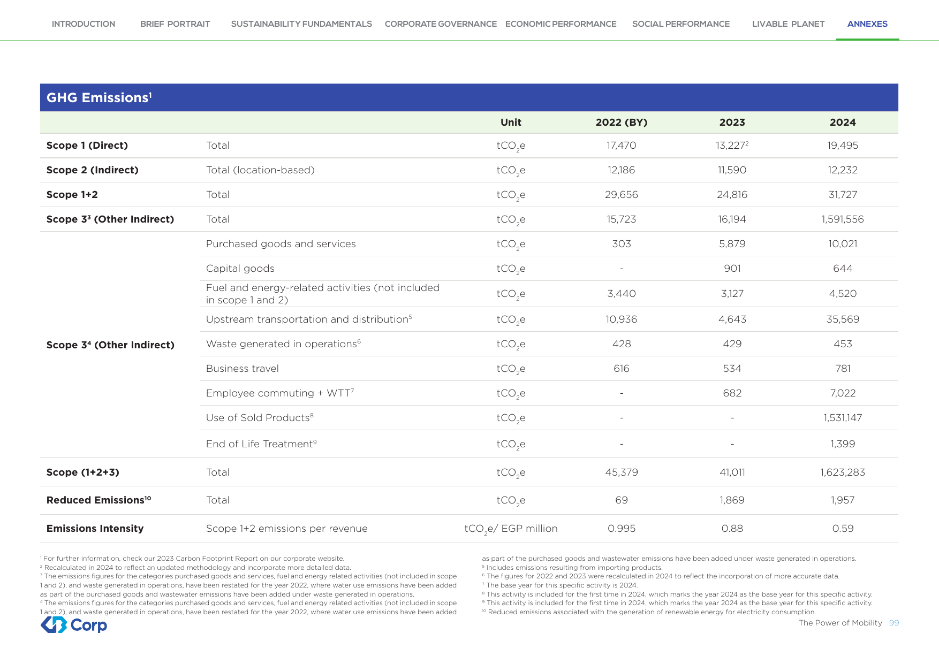Select Waste generated in operations label

(x=284, y=344)
